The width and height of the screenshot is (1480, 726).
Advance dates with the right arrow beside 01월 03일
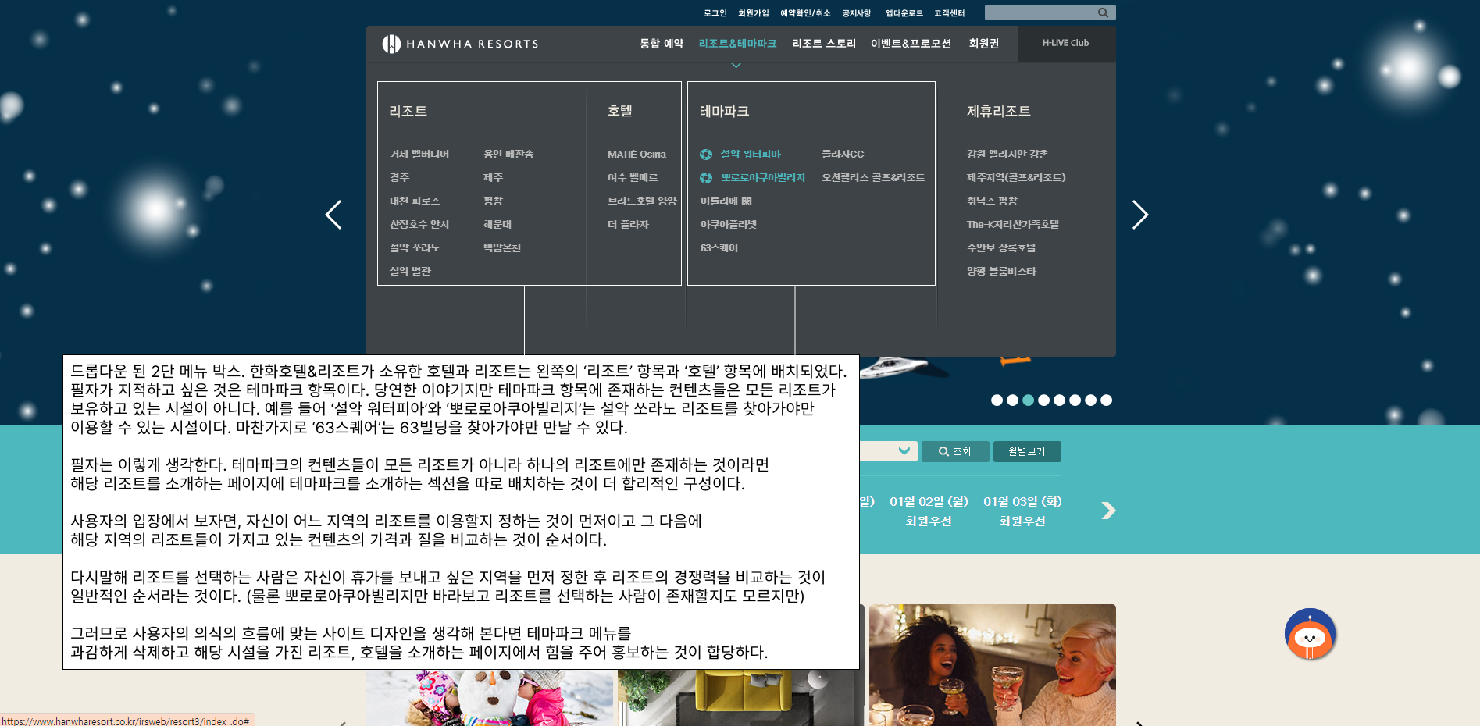point(1109,511)
